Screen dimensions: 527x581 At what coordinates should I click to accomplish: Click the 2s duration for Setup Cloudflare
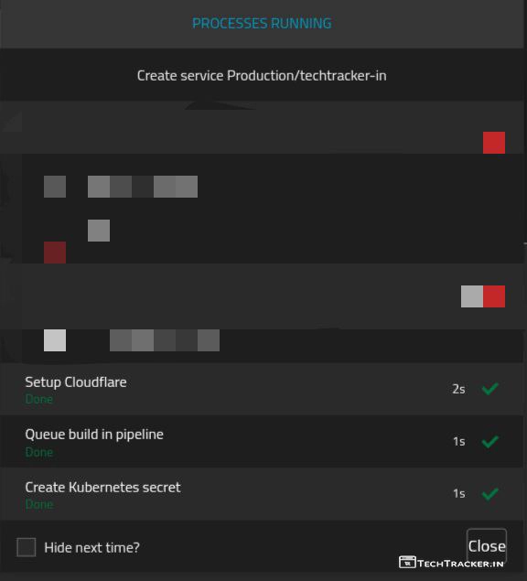pyautogui.click(x=458, y=389)
